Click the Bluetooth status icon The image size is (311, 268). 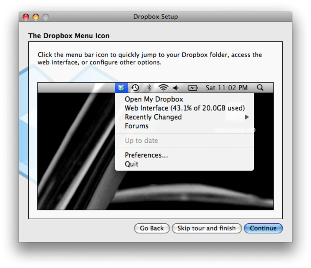(x=149, y=88)
